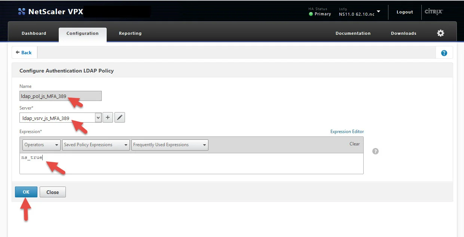Open the Saved Policy Expressions dropdown
Screen dimensions: 464x237
[x=96, y=145]
